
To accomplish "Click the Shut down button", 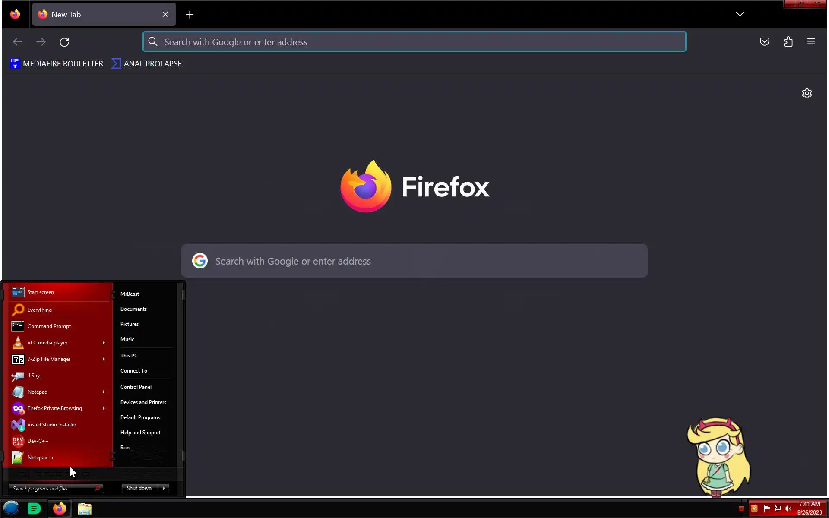I will point(139,488).
